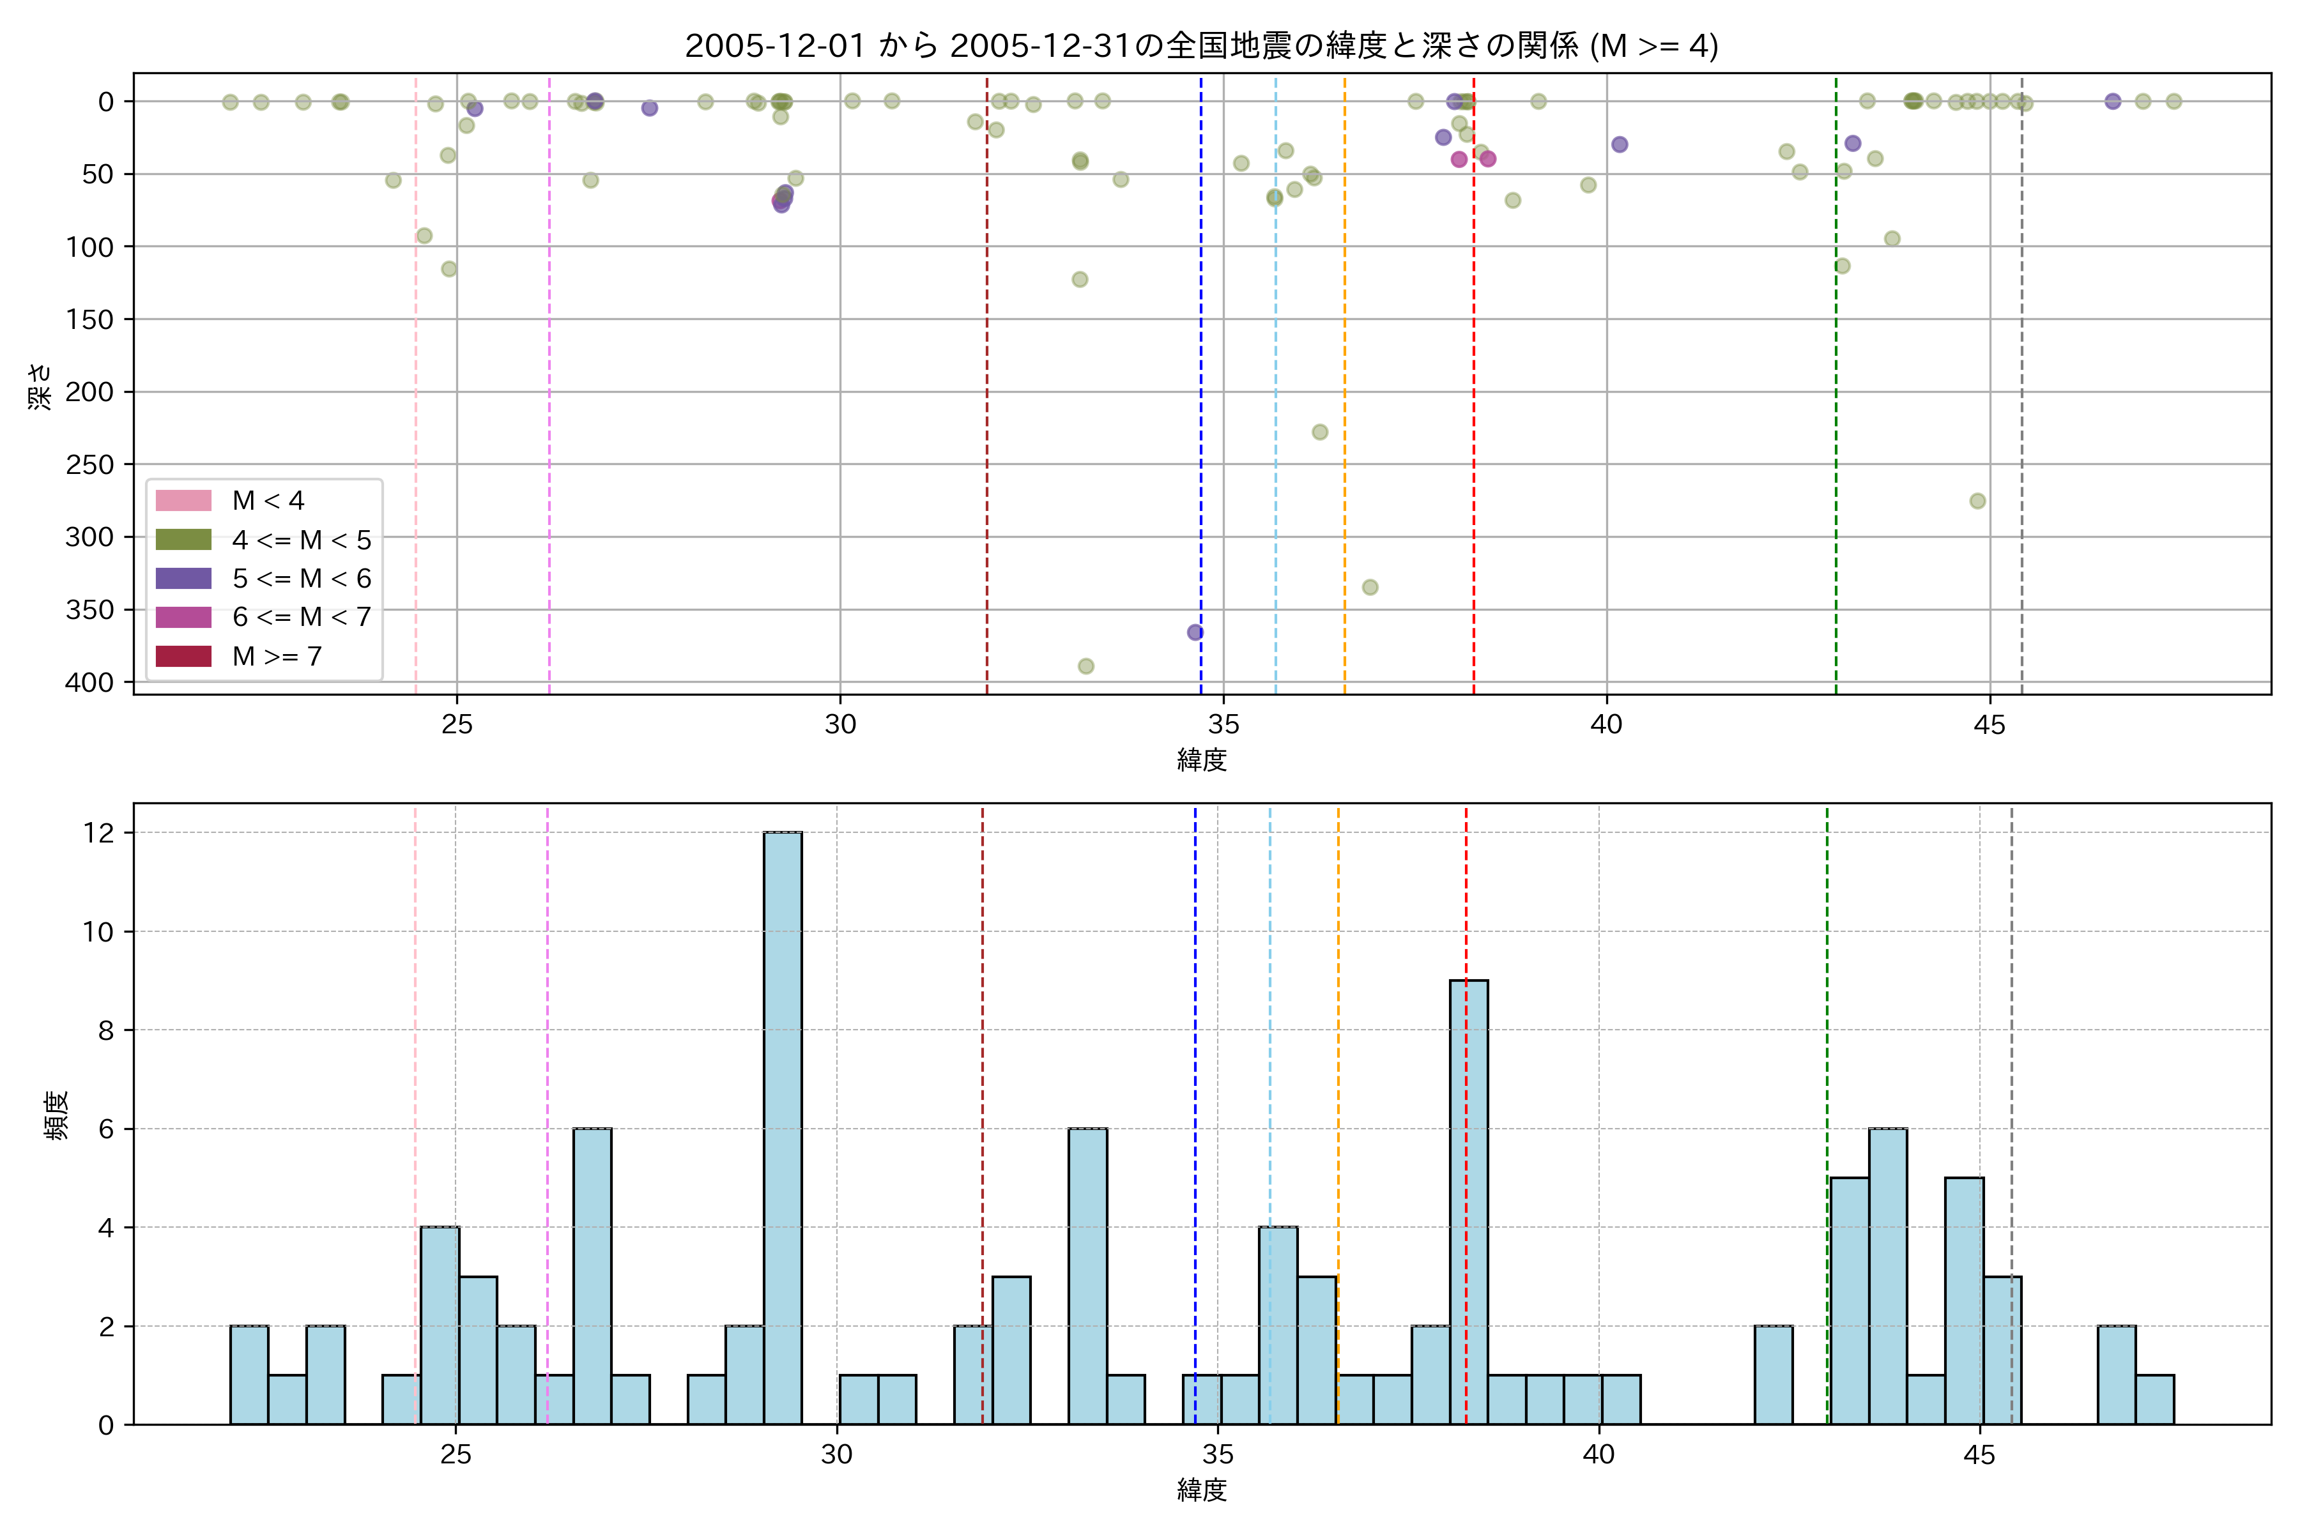Click the scatter point near depth 335
Viewport: 2300px width, 1533px height.
(x=1370, y=588)
